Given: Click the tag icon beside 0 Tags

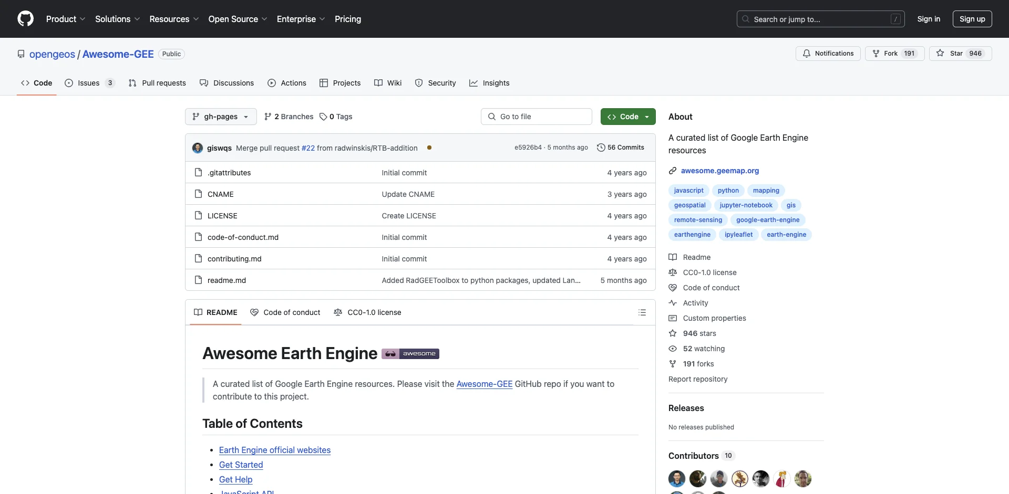Looking at the screenshot, I should point(323,117).
